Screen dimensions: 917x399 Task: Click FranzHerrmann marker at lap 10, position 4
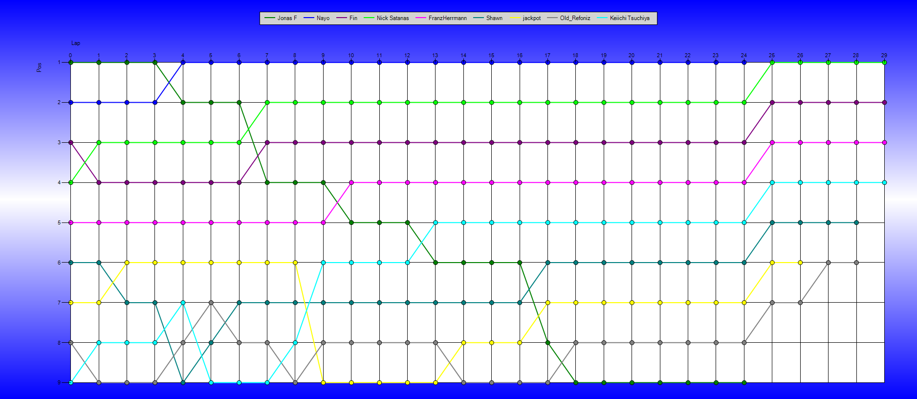click(x=351, y=182)
